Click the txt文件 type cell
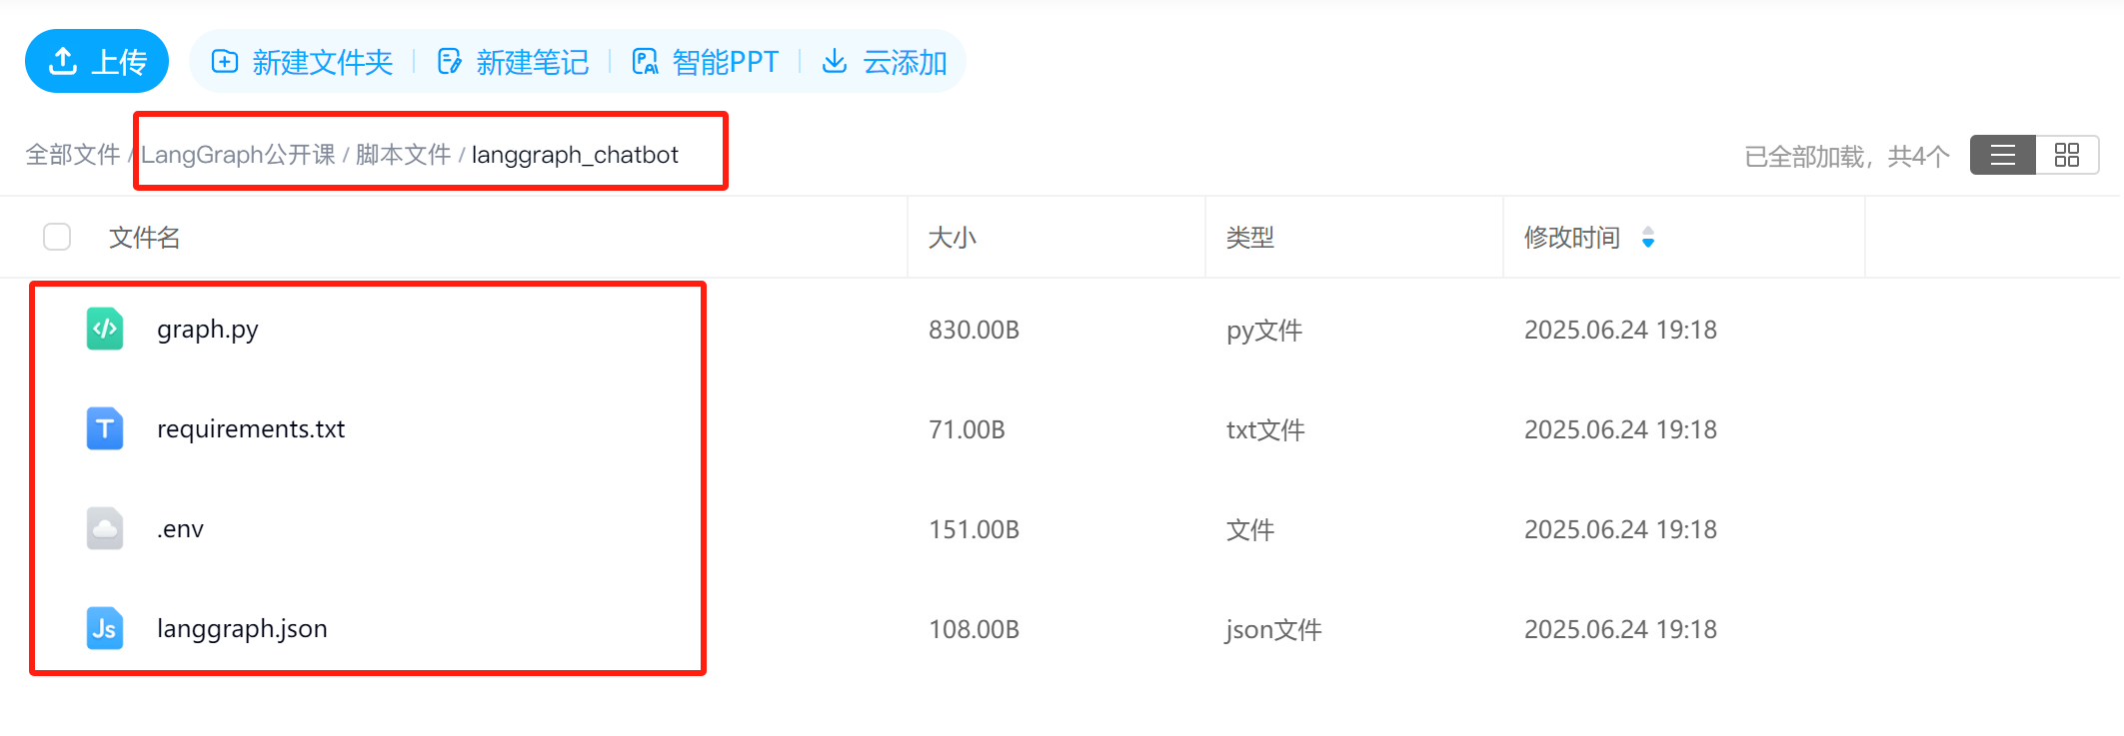Screen dimensions: 2124x736 pyautogui.click(x=1265, y=430)
